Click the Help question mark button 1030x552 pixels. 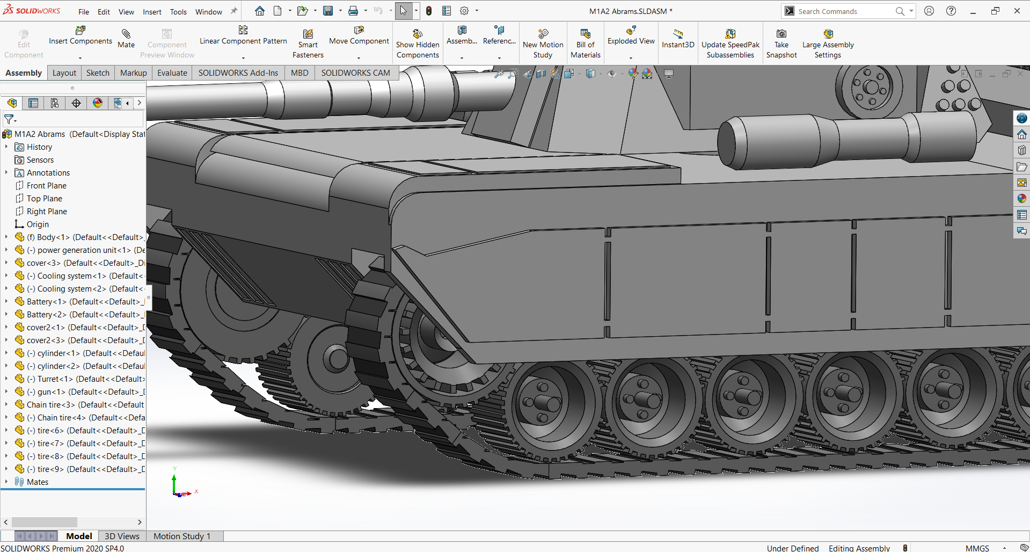pyautogui.click(x=951, y=11)
